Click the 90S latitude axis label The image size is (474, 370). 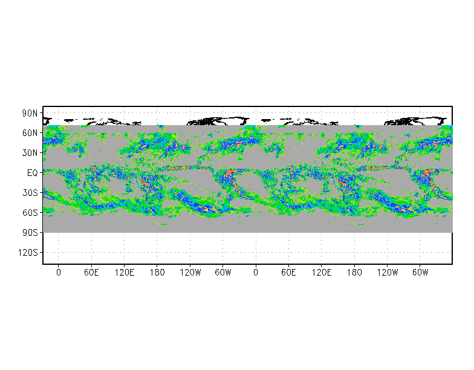pyautogui.click(x=30, y=233)
